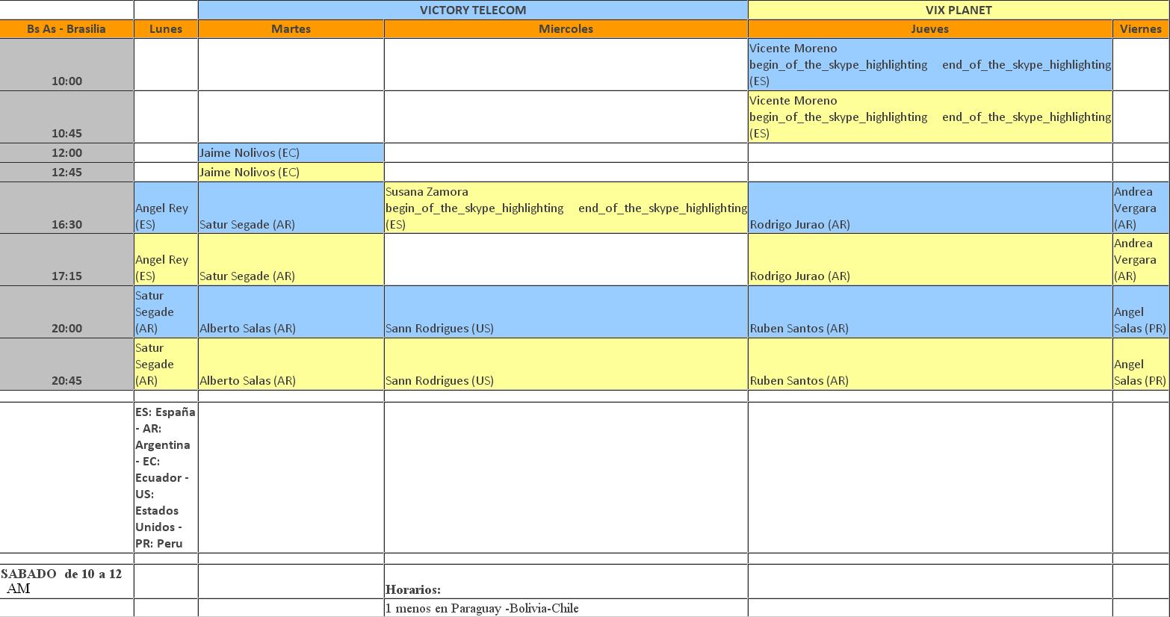The height and width of the screenshot is (617, 1170).
Task: Click the Bs As - Brasilia column header
Action: [66, 29]
